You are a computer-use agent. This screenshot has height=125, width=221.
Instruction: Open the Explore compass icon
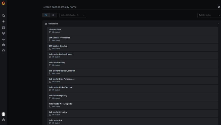(x=4, y=33)
